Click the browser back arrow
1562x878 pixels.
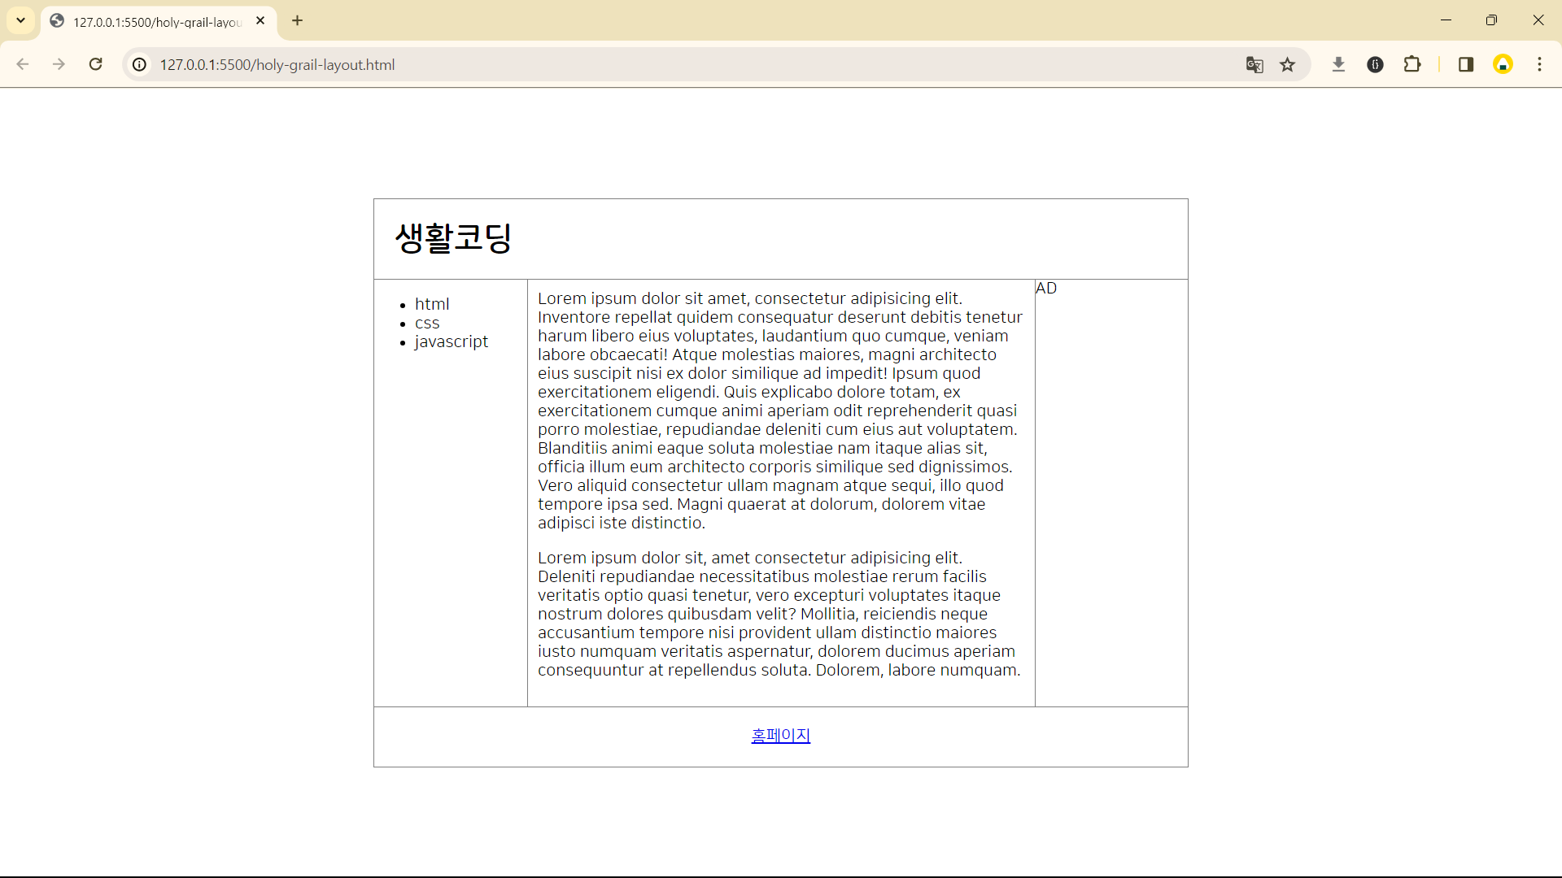coord(23,64)
